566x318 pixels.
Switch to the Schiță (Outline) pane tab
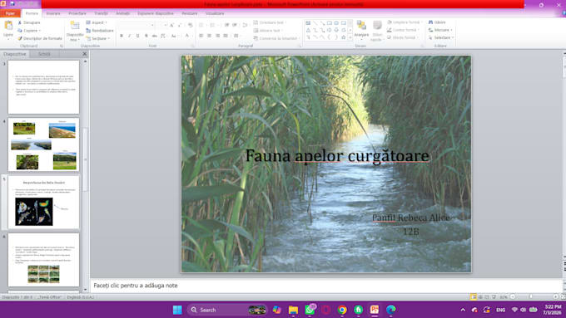(44, 54)
